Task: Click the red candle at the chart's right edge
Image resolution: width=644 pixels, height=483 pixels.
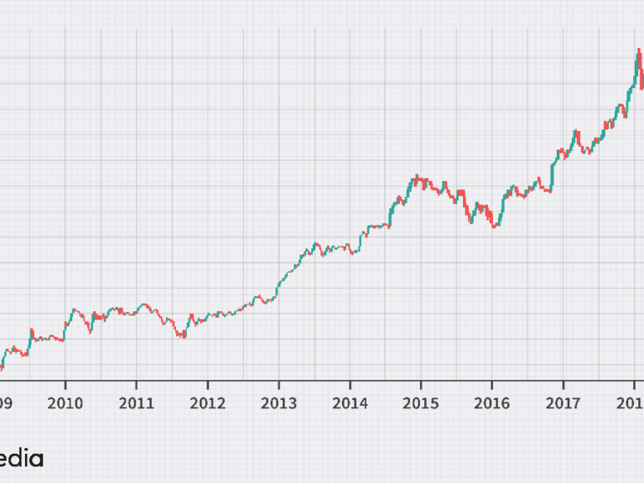Action: click(641, 80)
